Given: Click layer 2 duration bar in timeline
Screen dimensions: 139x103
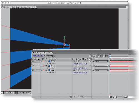Looking at the screenshot, I should (x=123, y=66).
